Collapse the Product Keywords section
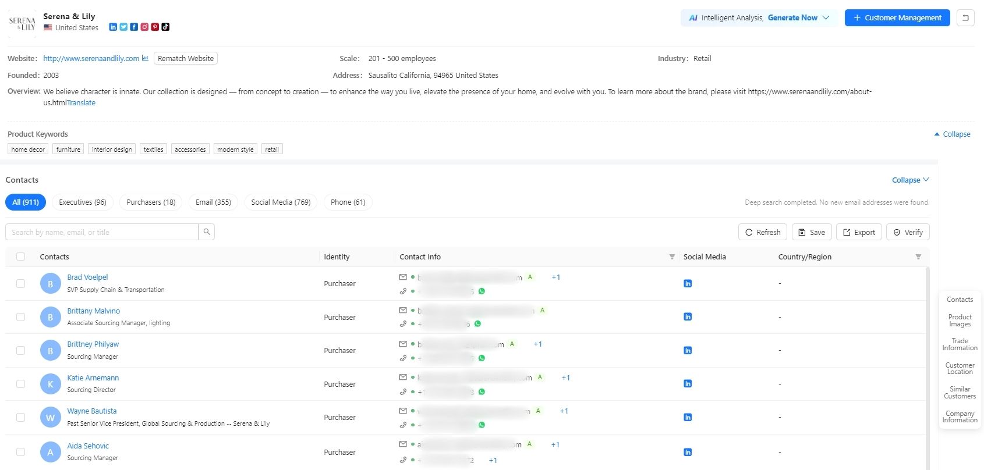Viewport: 984px width, 470px height. 953,134
